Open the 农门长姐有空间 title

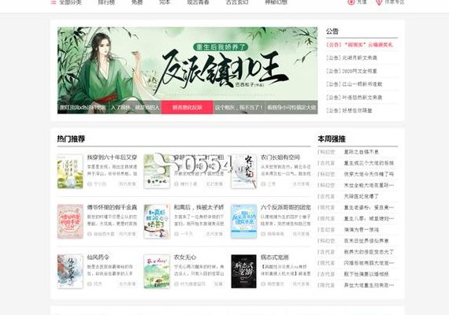[x=280, y=157]
